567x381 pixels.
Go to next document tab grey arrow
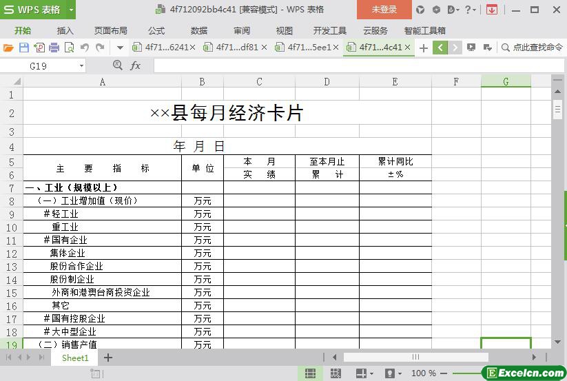[x=455, y=48]
